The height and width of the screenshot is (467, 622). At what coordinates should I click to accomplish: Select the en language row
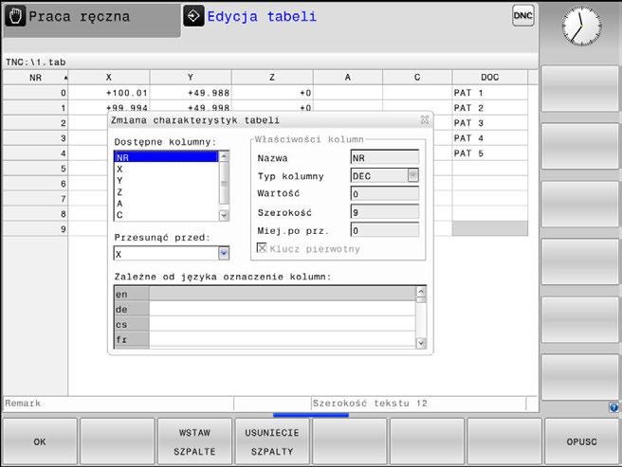click(x=265, y=295)
